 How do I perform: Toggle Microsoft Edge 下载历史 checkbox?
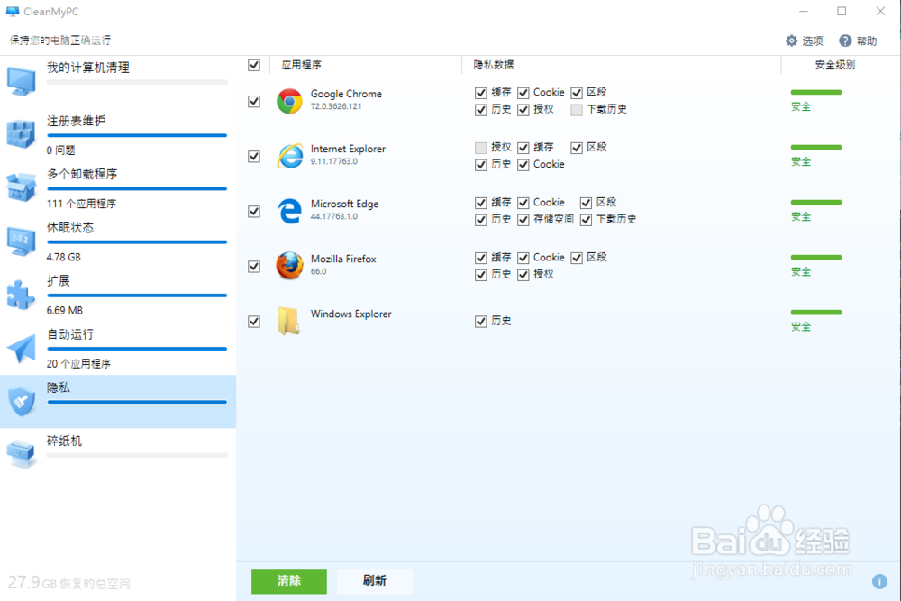pos(587,220)
